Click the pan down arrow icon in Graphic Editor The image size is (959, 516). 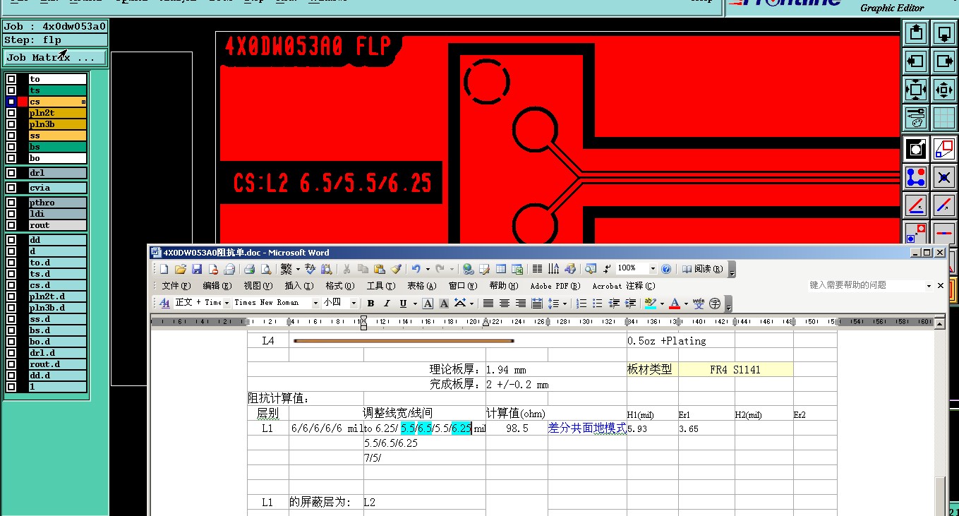tap(944, 32)
